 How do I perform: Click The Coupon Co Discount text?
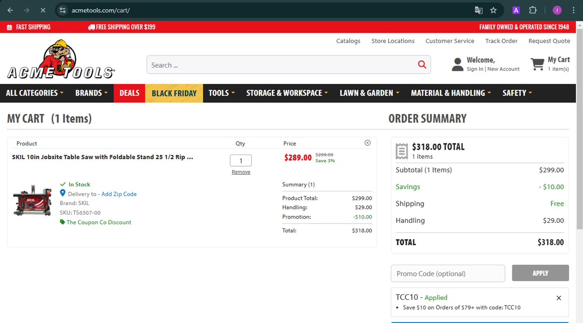click(99, 222)
